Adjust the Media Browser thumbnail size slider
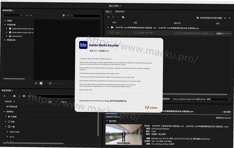 tap(50, 83)
